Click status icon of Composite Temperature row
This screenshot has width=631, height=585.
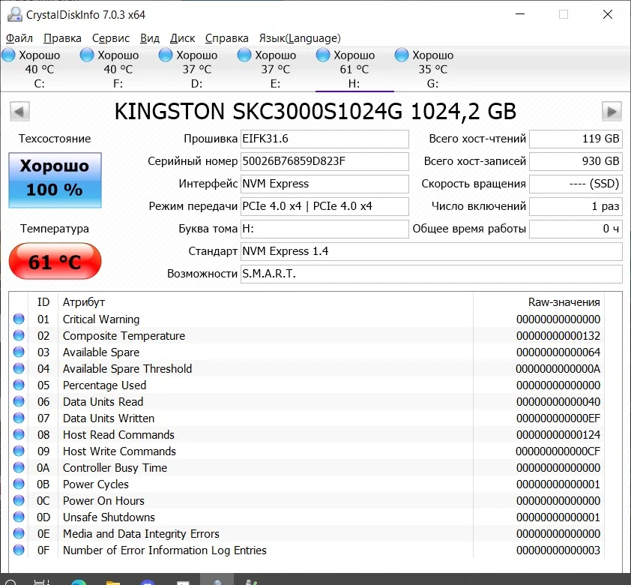tap(19, 335)
